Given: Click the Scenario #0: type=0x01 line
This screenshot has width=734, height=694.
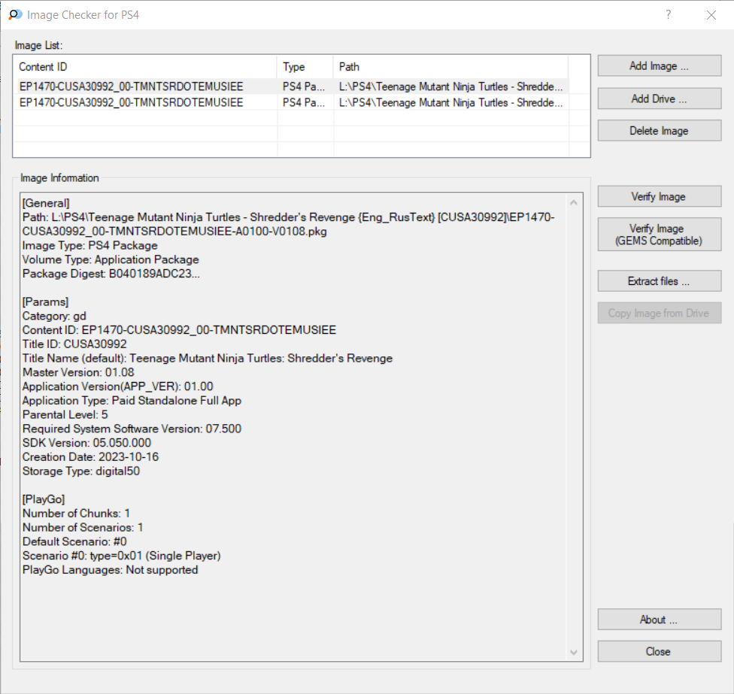Looking at the screenshot, I should click(x=122, y=556).
